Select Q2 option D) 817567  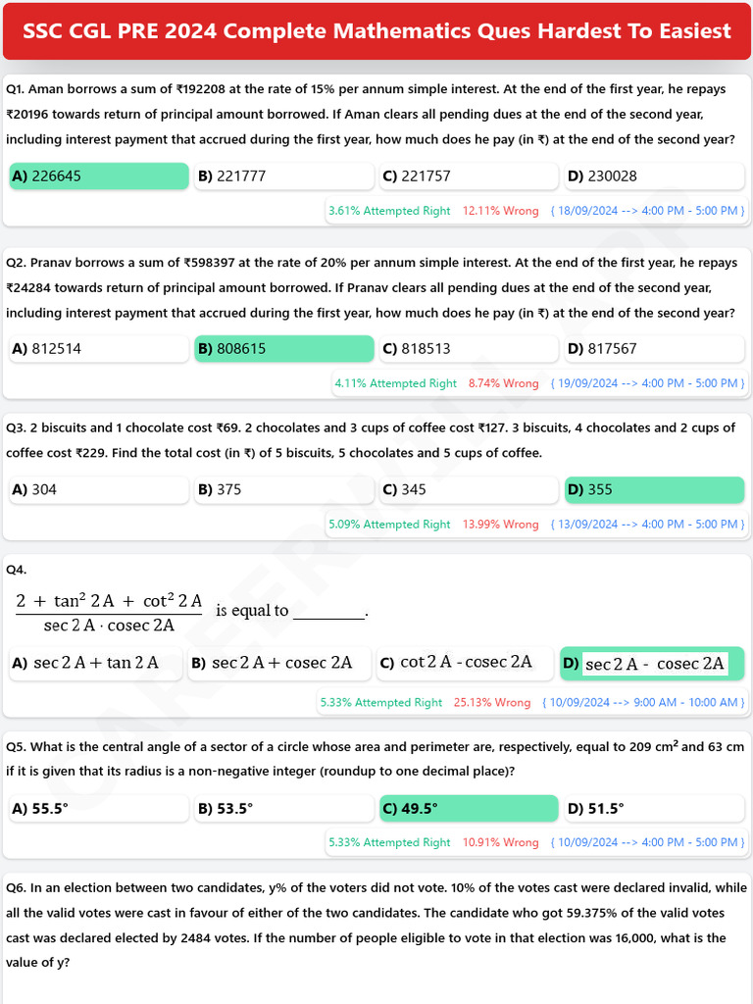(x=654, y=349)
